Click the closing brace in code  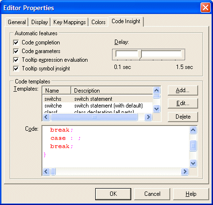point(45,155)
